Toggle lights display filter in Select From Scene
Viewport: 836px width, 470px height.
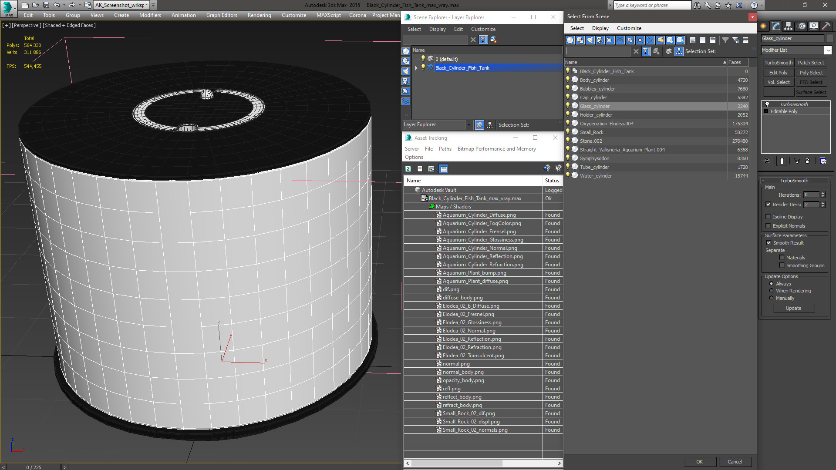click(590, 40)
